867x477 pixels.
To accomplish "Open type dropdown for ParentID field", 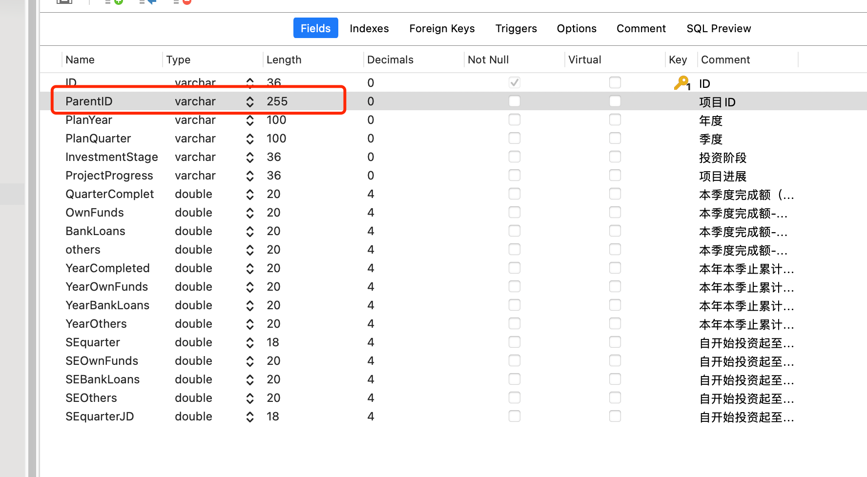I will [249, 101].
